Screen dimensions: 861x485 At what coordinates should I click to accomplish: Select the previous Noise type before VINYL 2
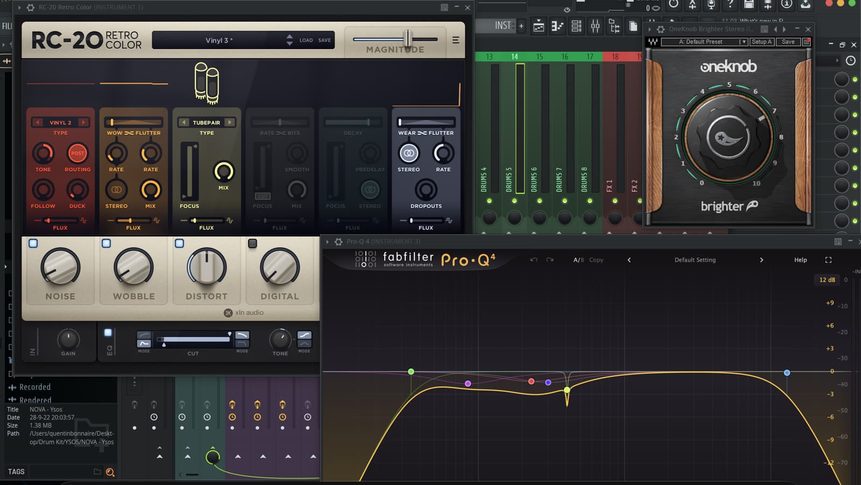pyautogui.click(x=38, y=123)
